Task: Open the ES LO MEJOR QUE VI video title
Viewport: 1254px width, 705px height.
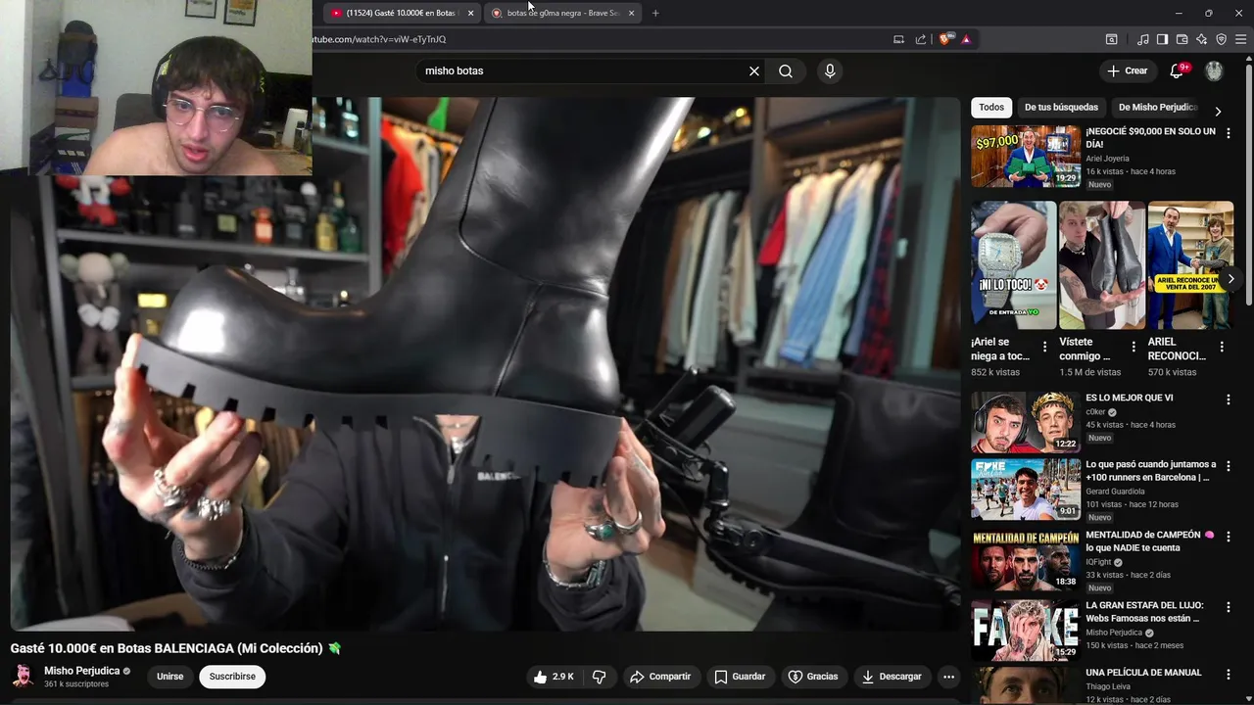Action: tap(1130, 398)
